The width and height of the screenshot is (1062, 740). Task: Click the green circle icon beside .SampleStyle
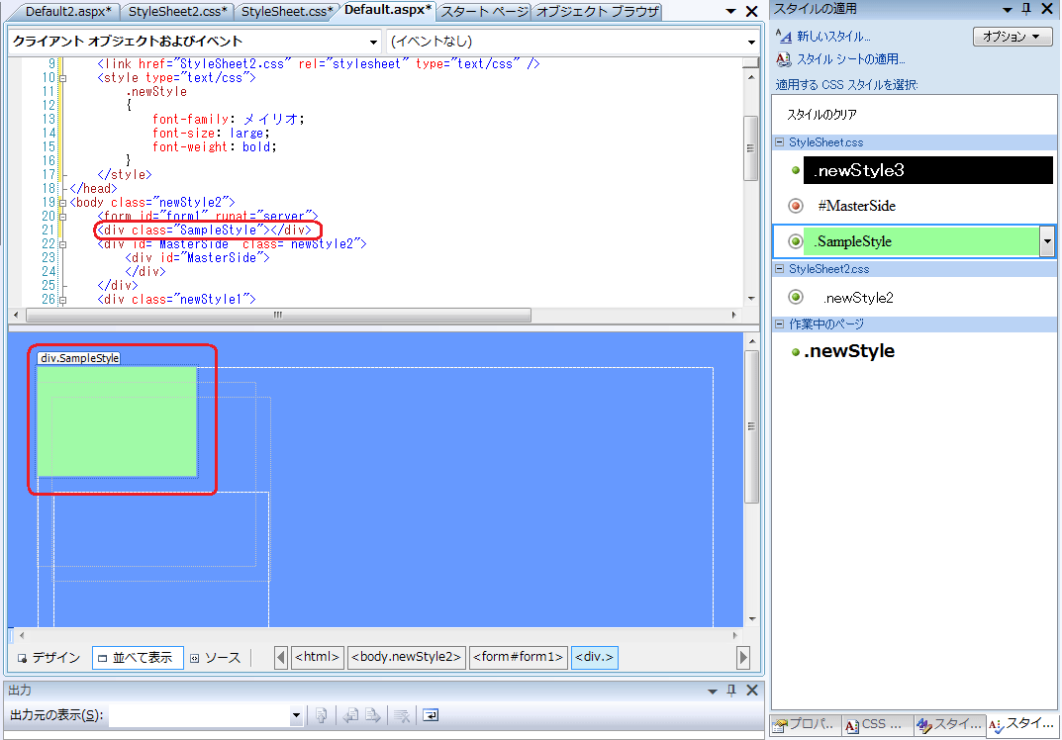pos(796,241)
